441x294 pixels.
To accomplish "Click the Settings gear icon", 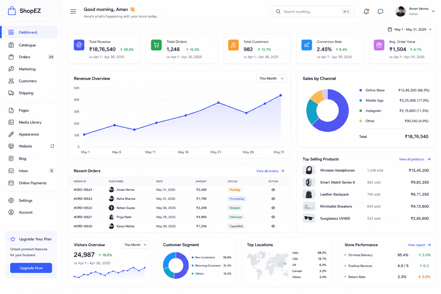I will pyautogui.click(x=11, y=200).
